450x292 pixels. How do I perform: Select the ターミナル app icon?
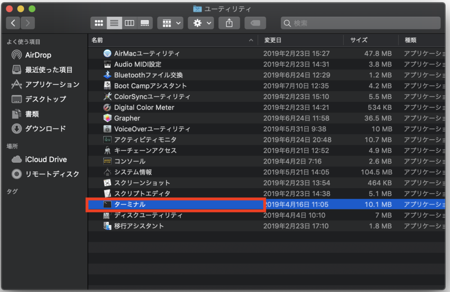tap(107, 204)
